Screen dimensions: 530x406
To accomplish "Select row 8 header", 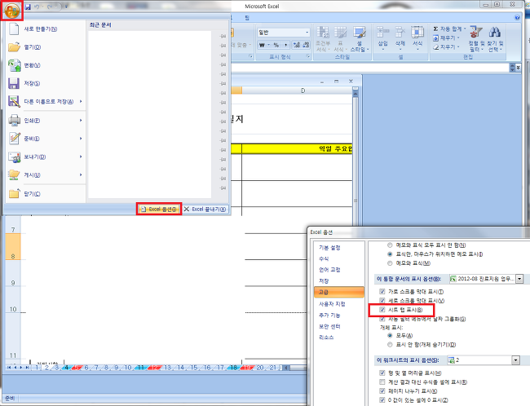I will tap(13, 246).
